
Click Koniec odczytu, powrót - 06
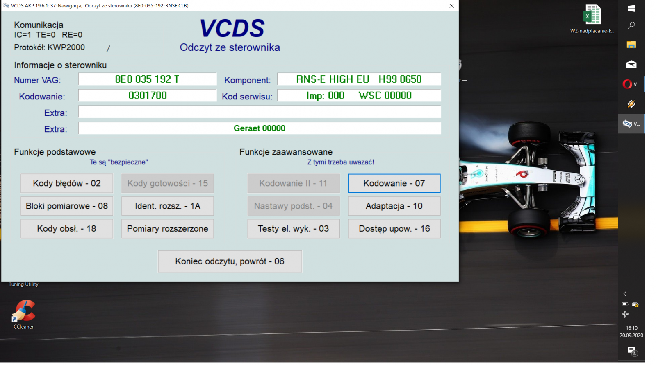tap(230, 261)
